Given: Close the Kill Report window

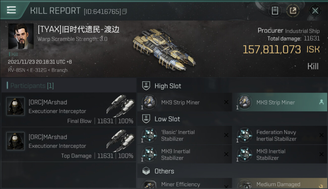Looking at the screenshot, I should (315, 11).
